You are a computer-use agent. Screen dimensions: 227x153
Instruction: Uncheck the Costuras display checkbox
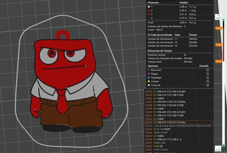pyautogui.click(x=208, y=85)
